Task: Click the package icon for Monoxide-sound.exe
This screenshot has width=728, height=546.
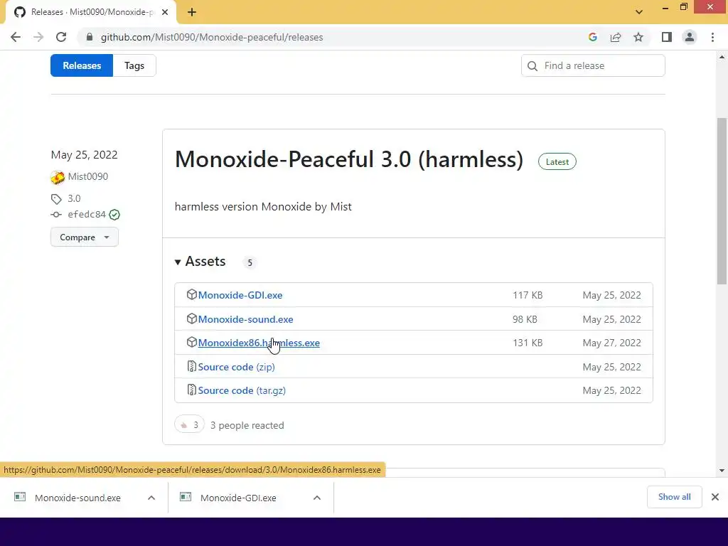Action: (191, 318)
